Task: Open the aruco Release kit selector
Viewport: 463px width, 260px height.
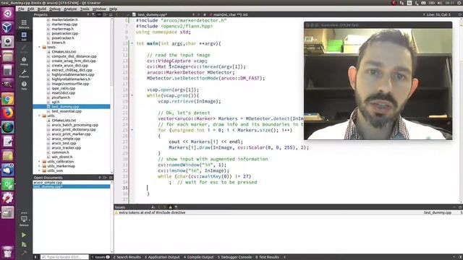Action: [x=24, y=220]
